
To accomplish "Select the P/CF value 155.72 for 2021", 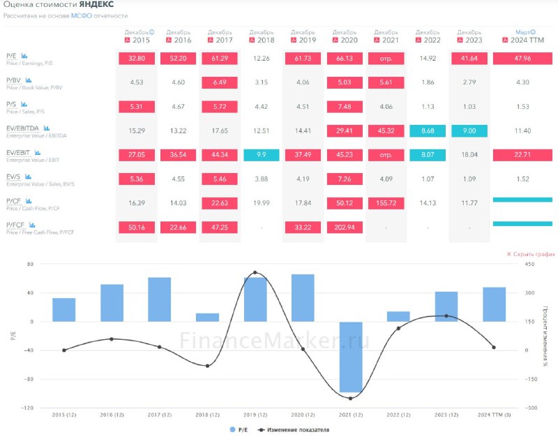I will (386, 203).
